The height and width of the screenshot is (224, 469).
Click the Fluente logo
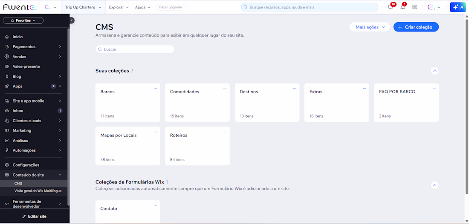tap(20, 7)
